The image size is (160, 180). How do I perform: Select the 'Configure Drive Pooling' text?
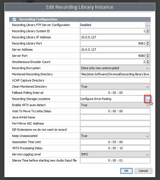click(96, 99)
